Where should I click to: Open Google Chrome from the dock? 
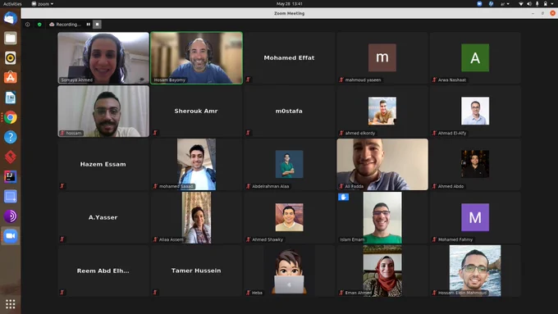click(x=11, y=117)
